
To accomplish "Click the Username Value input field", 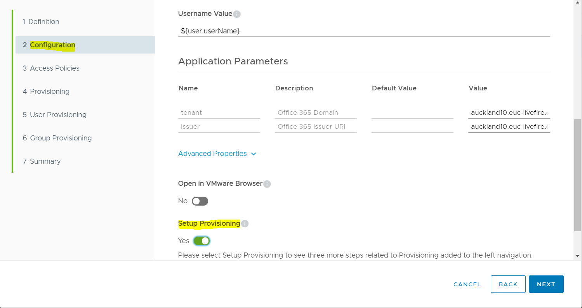I will tap(364, 31).
